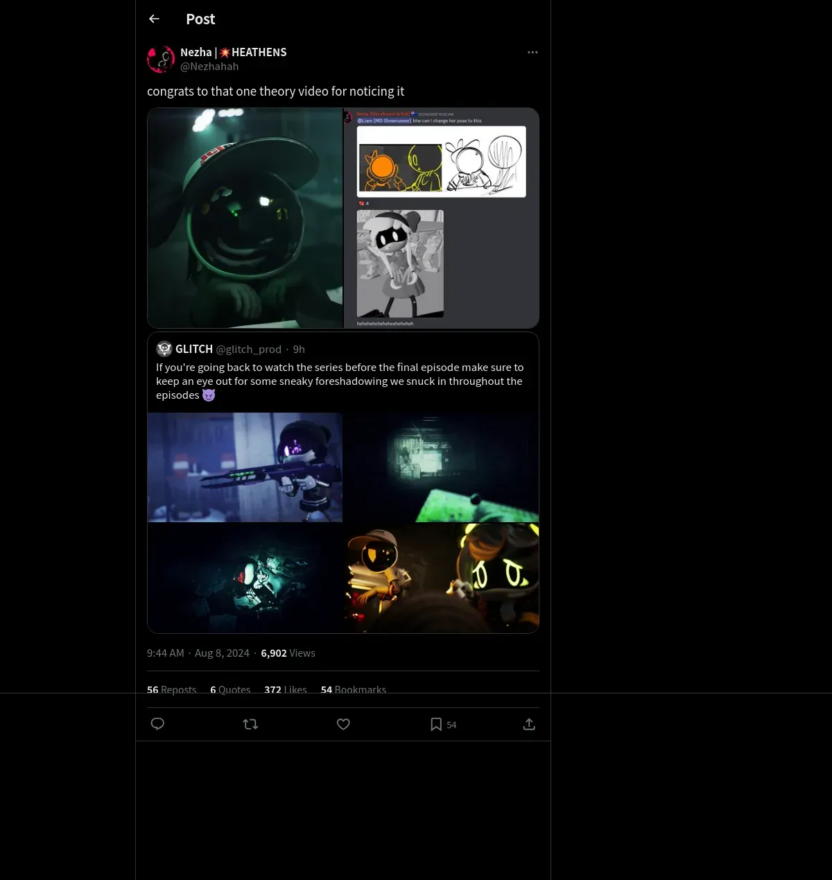Screen dimensions: 832x880
Task: Open Nezha | HEATHENS display name
Action: click(234, 52)
